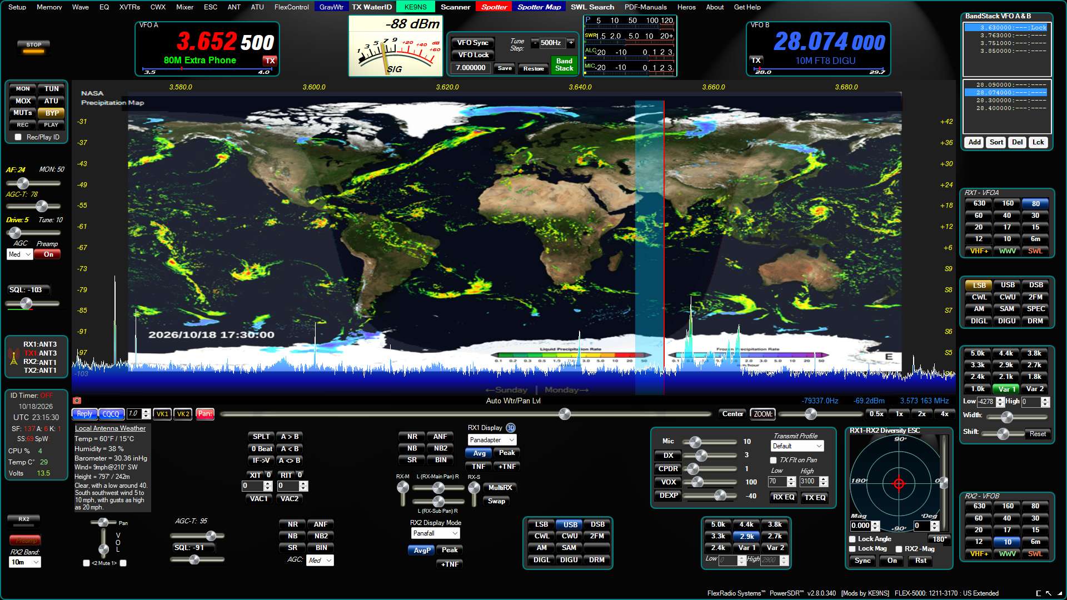Click the crosshair in the Diversity ESC radar
This screenshot has width=1067, height=600.
[x=899, y=484]
